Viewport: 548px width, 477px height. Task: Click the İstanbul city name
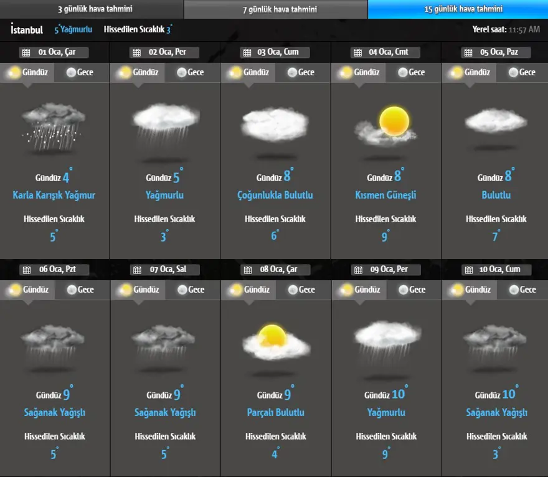tap(27, 30)
